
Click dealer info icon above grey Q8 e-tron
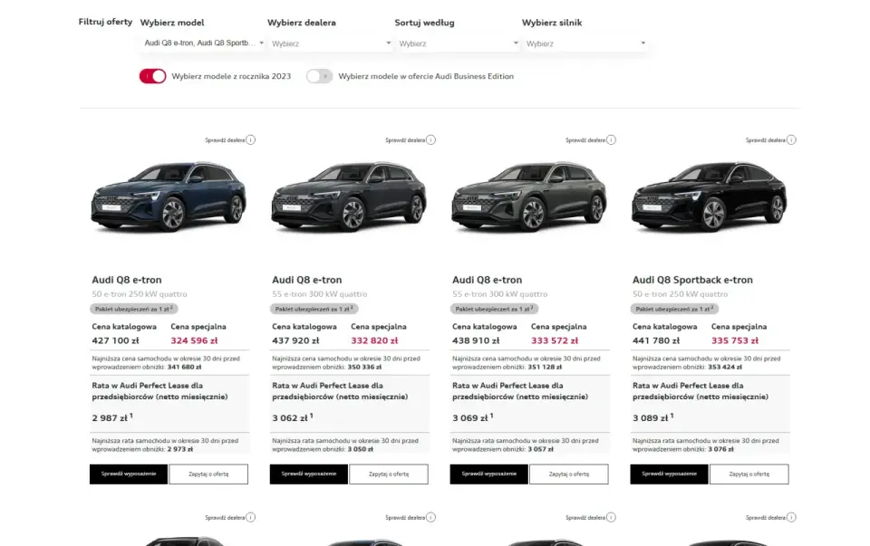point(611,140)
